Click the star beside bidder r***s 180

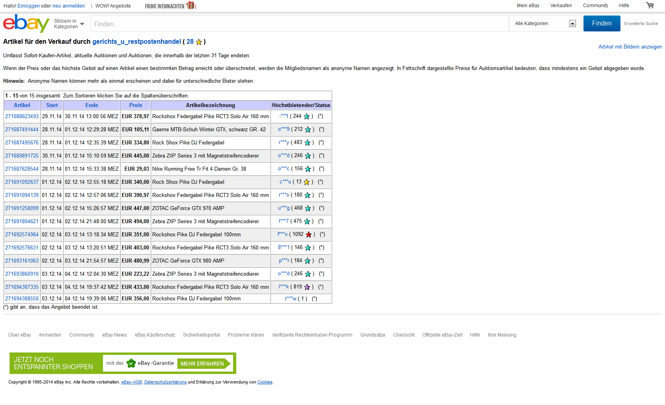tap(307, 195)
